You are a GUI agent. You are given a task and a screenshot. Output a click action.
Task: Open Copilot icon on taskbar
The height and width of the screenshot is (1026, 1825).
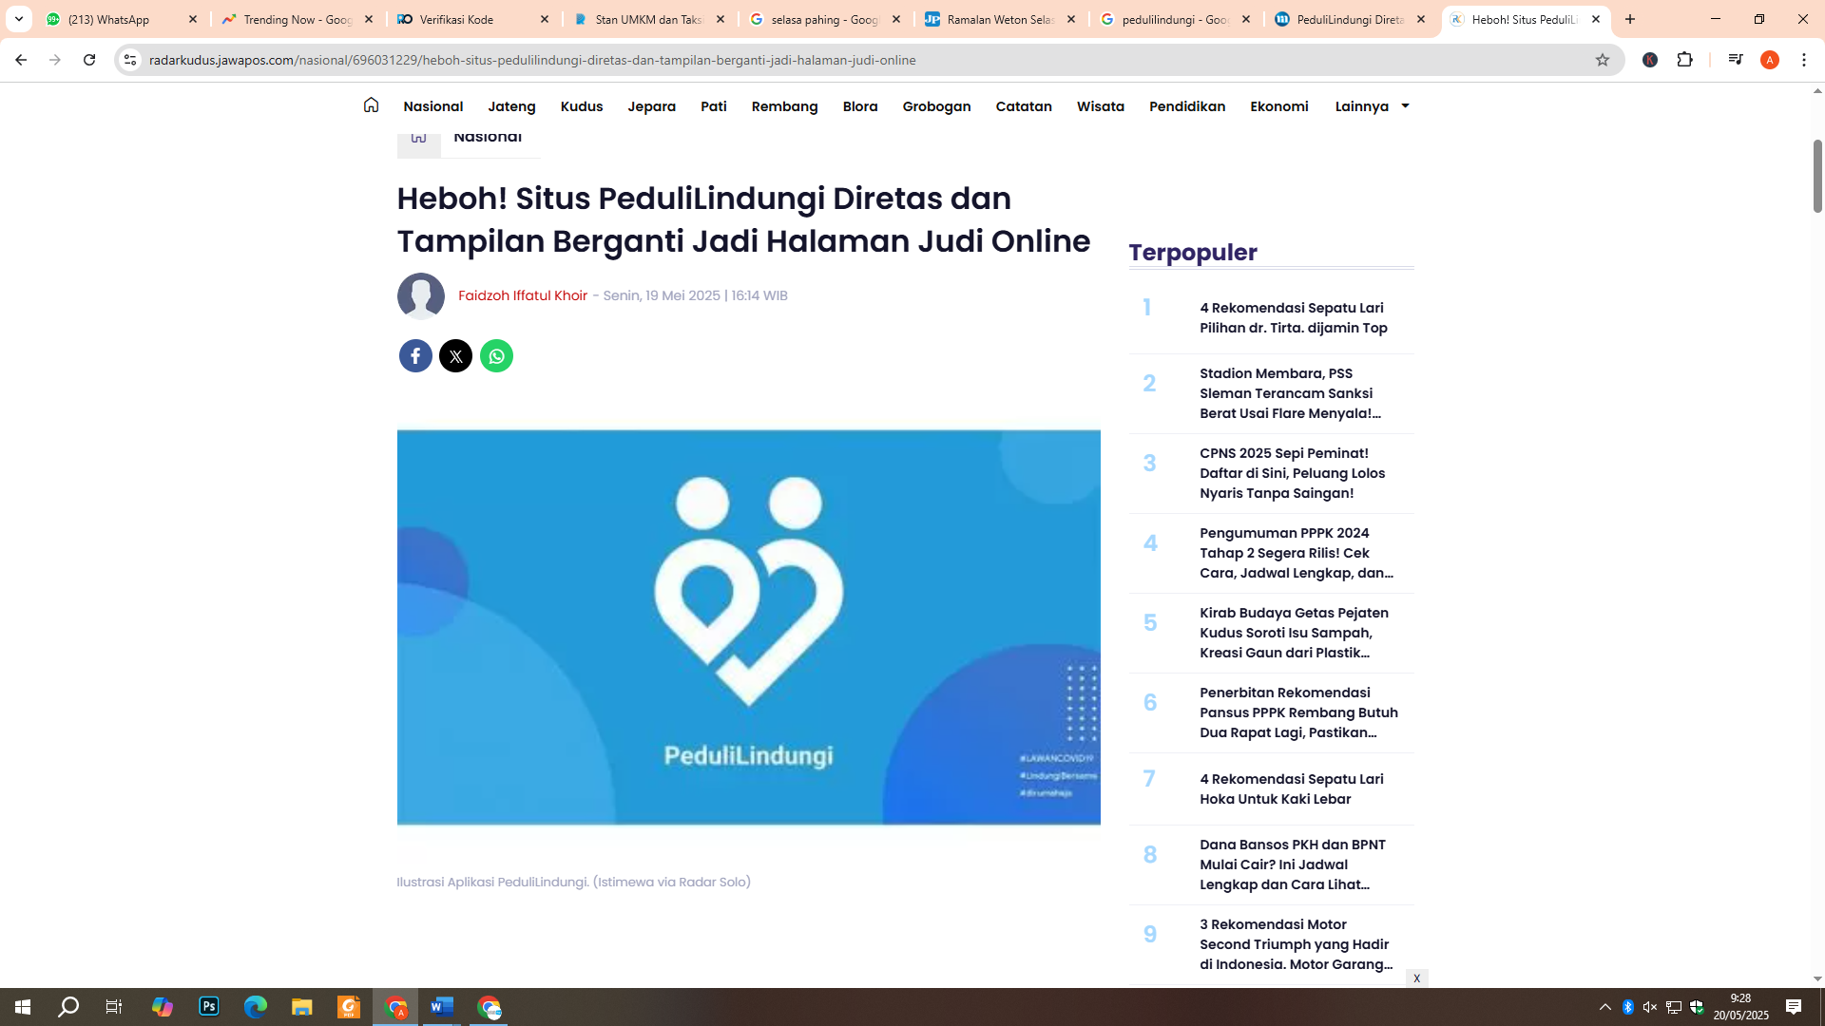click(163, 1007)
